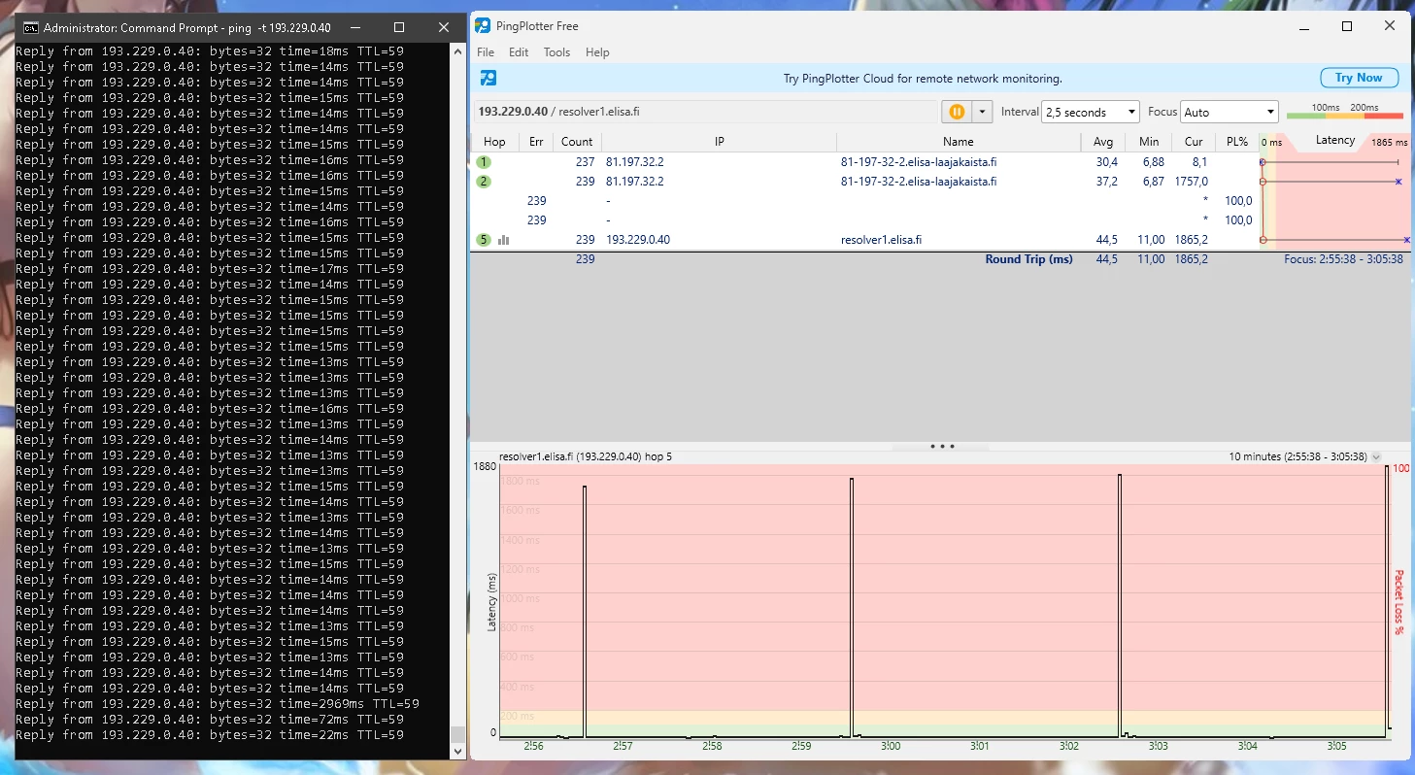Select the hop 1 name 81-197-32-2.elisa-laajakaista.fi
The width and height of the screenshot is (1415, 775).
point(919,162)
